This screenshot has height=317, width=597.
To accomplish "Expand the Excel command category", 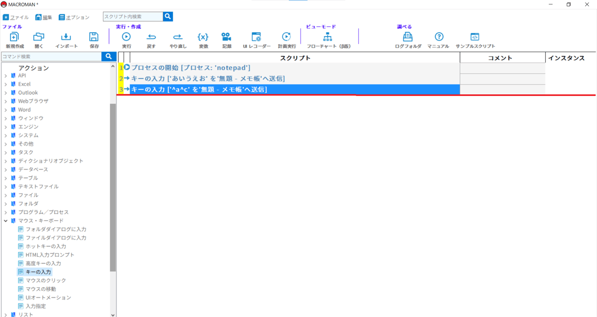I will pyautogui.click(x=6, y=84).
